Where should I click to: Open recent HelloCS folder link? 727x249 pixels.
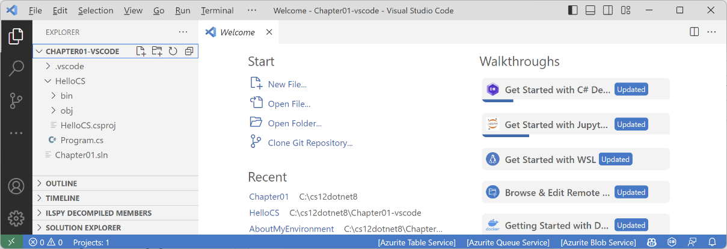265,213
